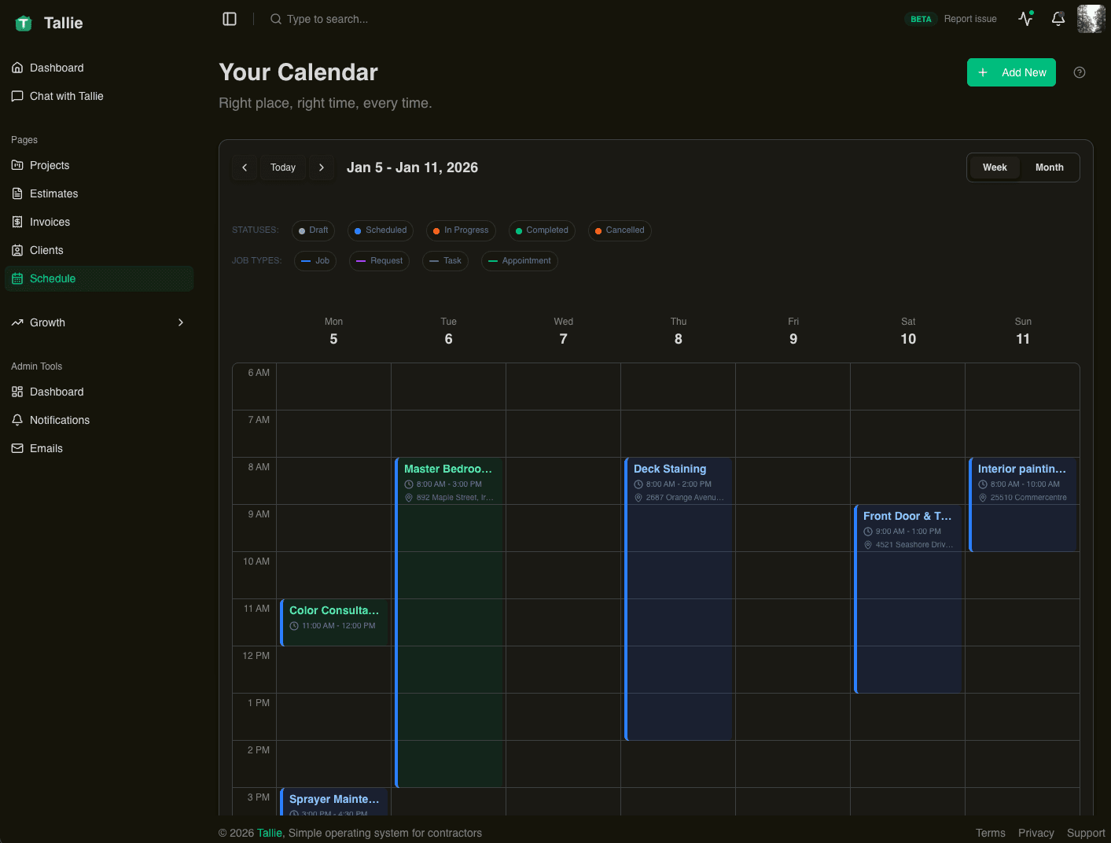This screenshot has height=843, width=1111.
Task: Click the Add New button
Action: pos(1011,72)
